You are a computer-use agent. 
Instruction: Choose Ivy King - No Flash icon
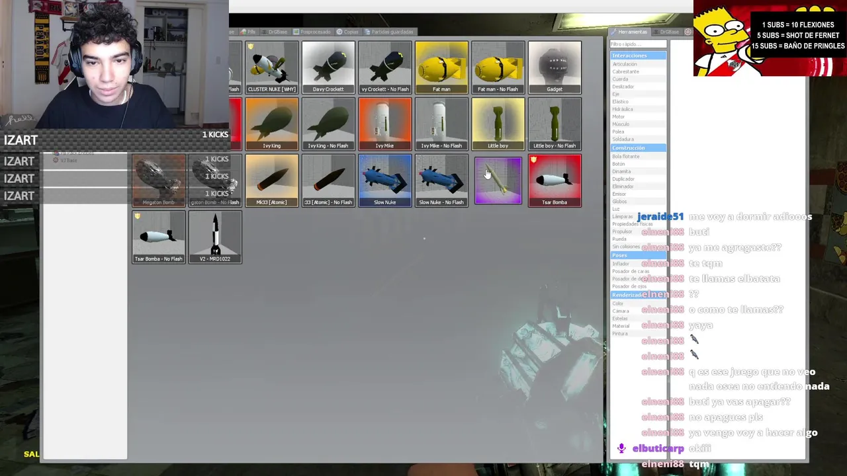click(x=328, y=124)
